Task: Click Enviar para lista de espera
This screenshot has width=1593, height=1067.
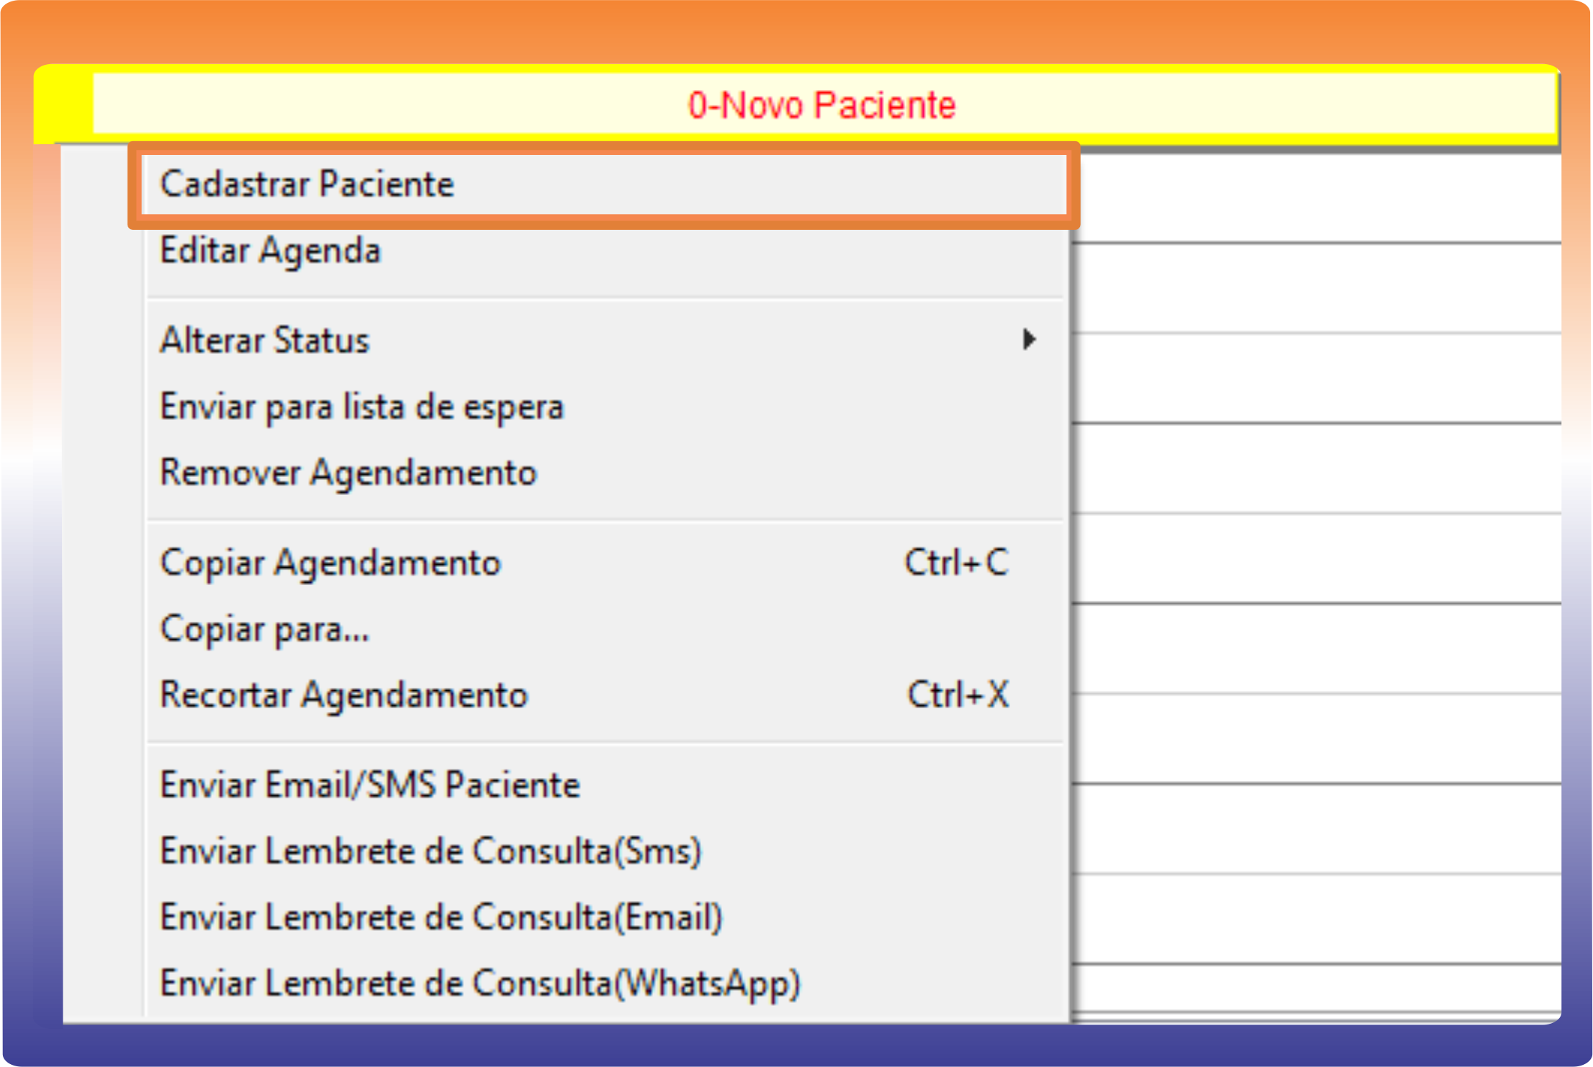Action: [362, 406]
